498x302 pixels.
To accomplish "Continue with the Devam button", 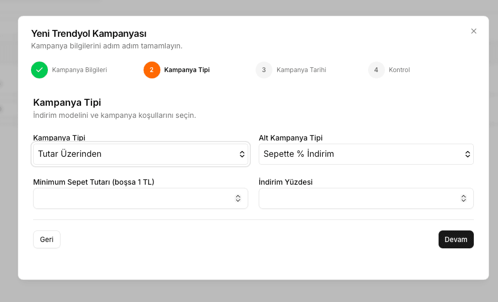I will [x=456, y=239].
